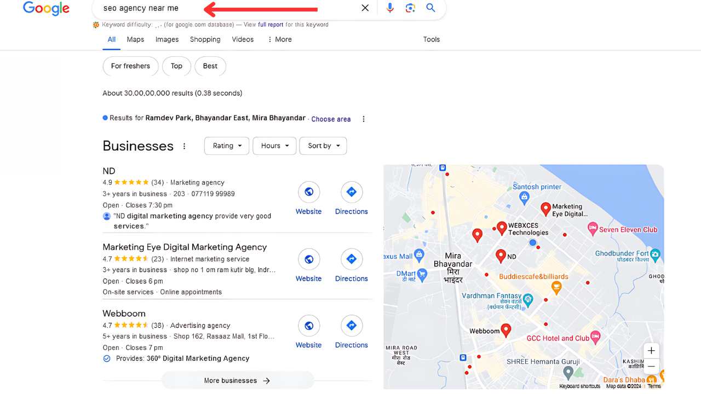Clear the search box with X icon
The image size is (701, 394).
click(365, 8)
